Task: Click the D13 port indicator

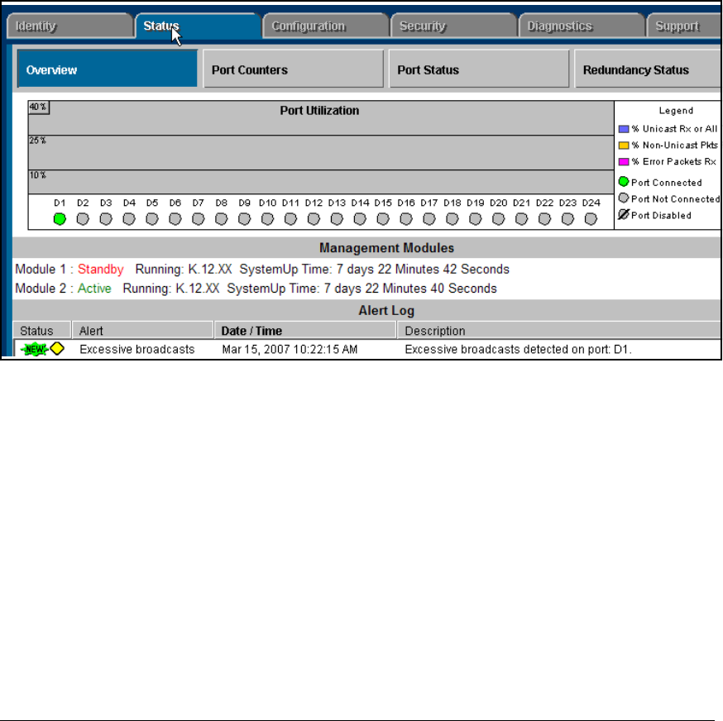Action: point(337,219)
